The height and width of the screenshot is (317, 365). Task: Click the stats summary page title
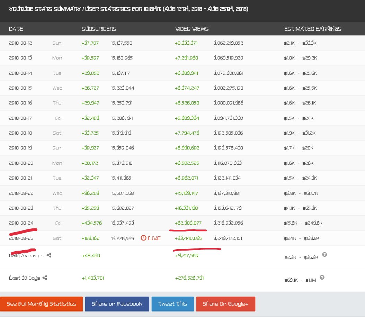[x=128, y=9]
